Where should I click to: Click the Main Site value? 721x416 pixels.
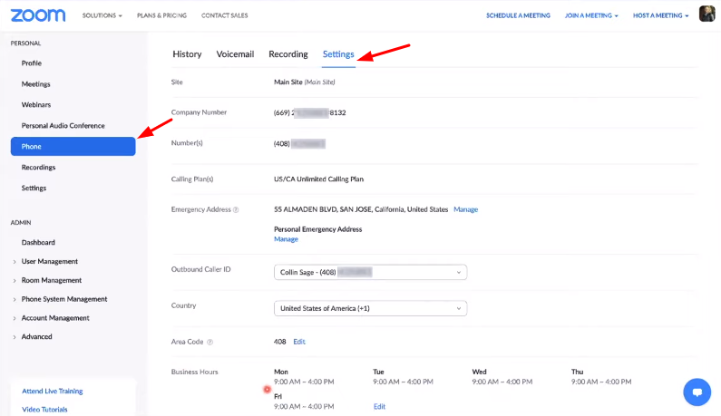click(305, 82)
